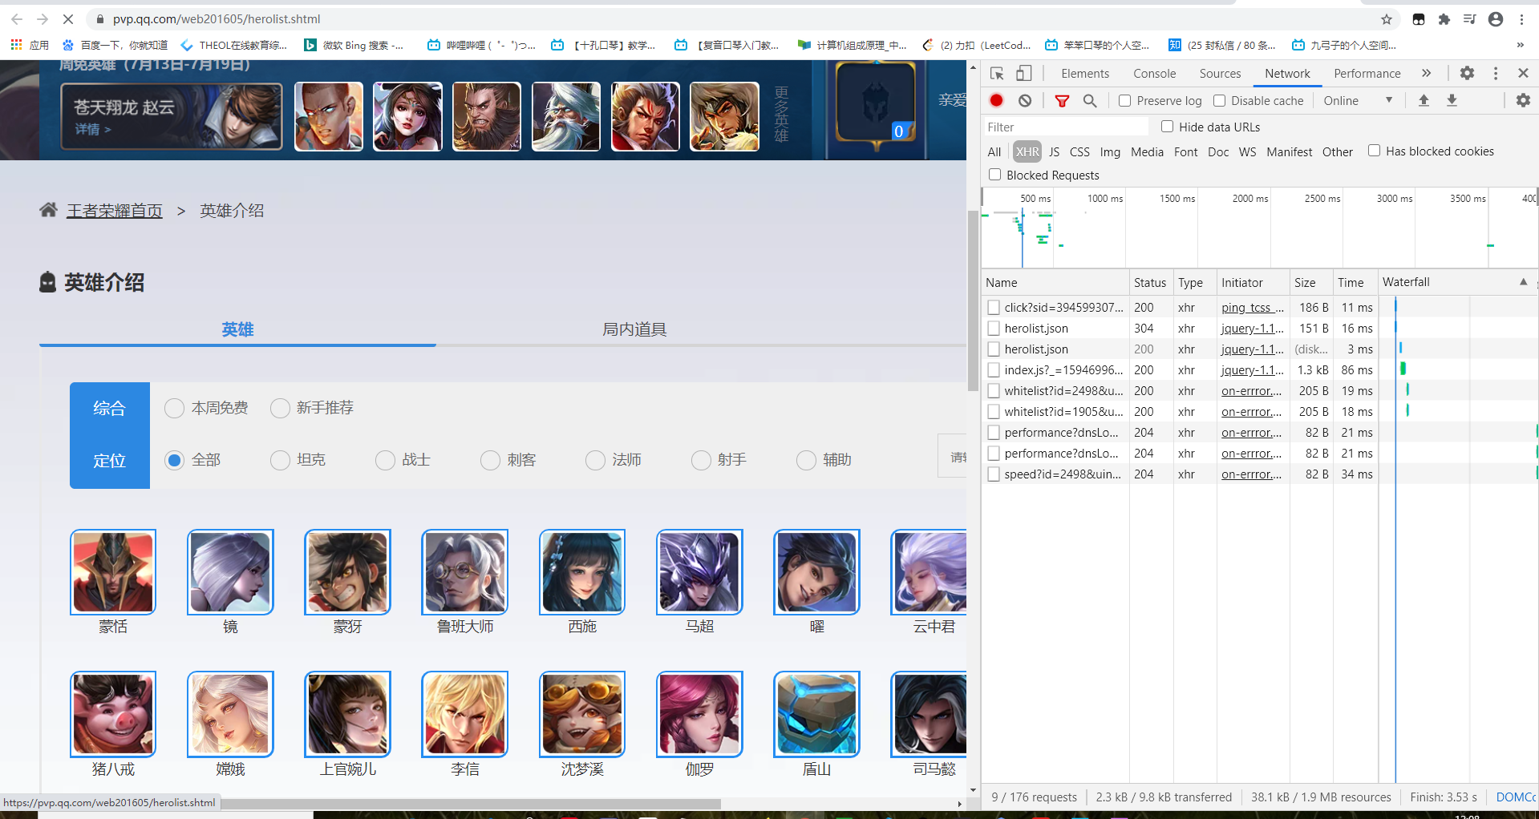Switch to the Console tab
Screen dimensions: 1539x819
coord(1154,74)
